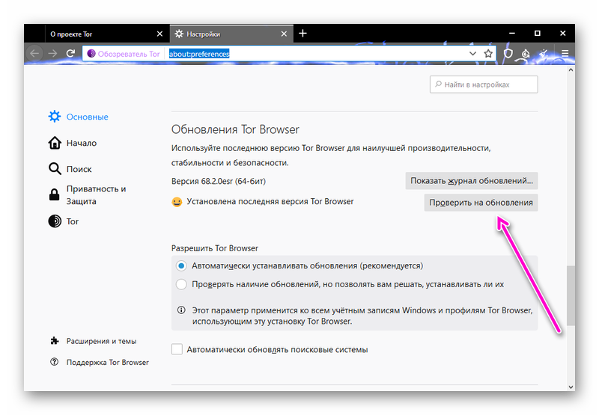Viewport: 599px width, 415px height.
Task: Click the puzzle icon beside Расширения
Action: coord(55,341)
